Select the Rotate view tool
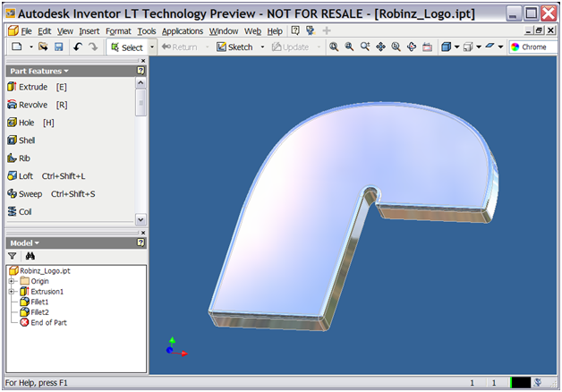 pos(412,47)
